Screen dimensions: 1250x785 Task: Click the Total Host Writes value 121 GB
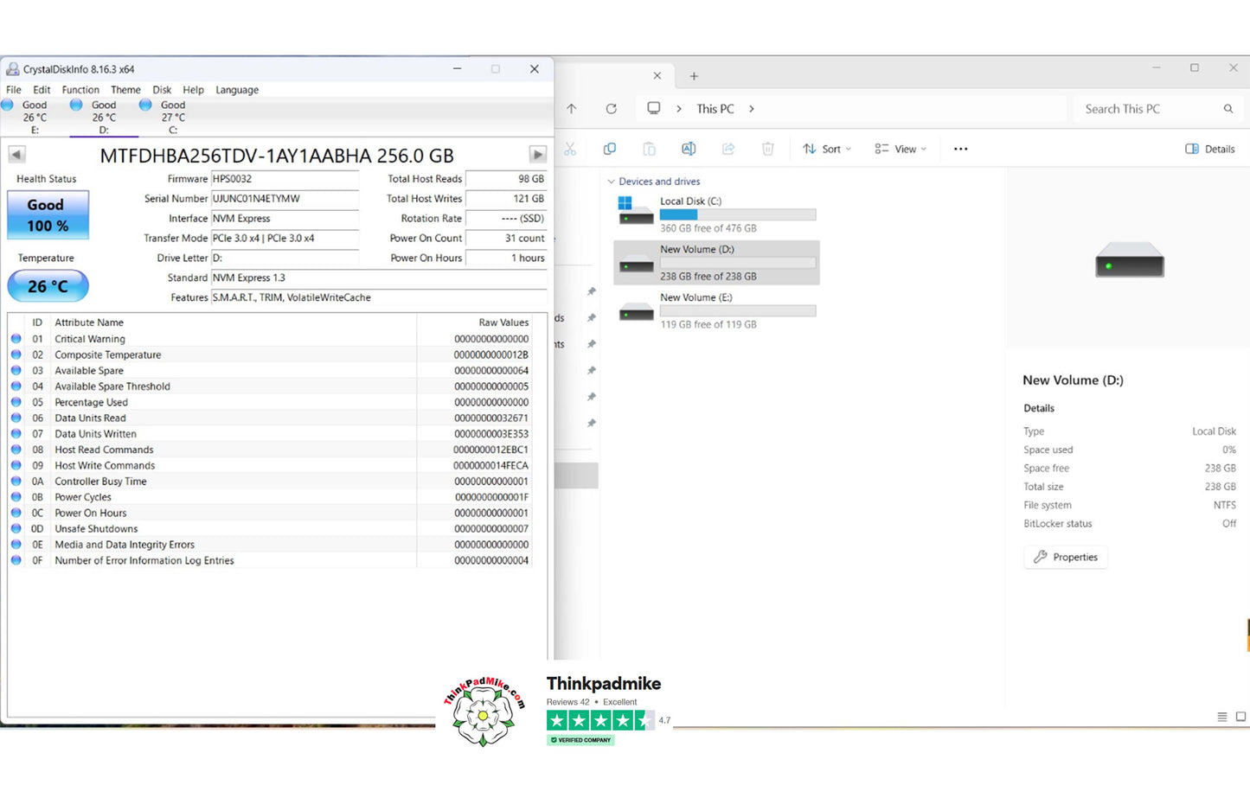click(x=506, y=199)
